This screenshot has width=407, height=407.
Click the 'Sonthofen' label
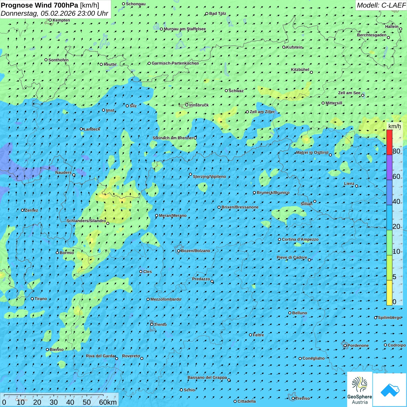click(x=58, y=60)
